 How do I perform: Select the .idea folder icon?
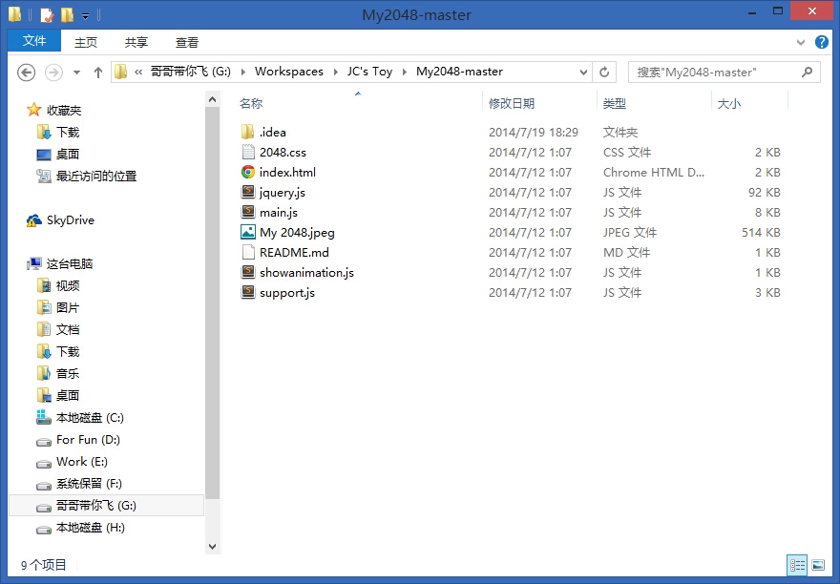pyautogui.click(x=247, y=132)
